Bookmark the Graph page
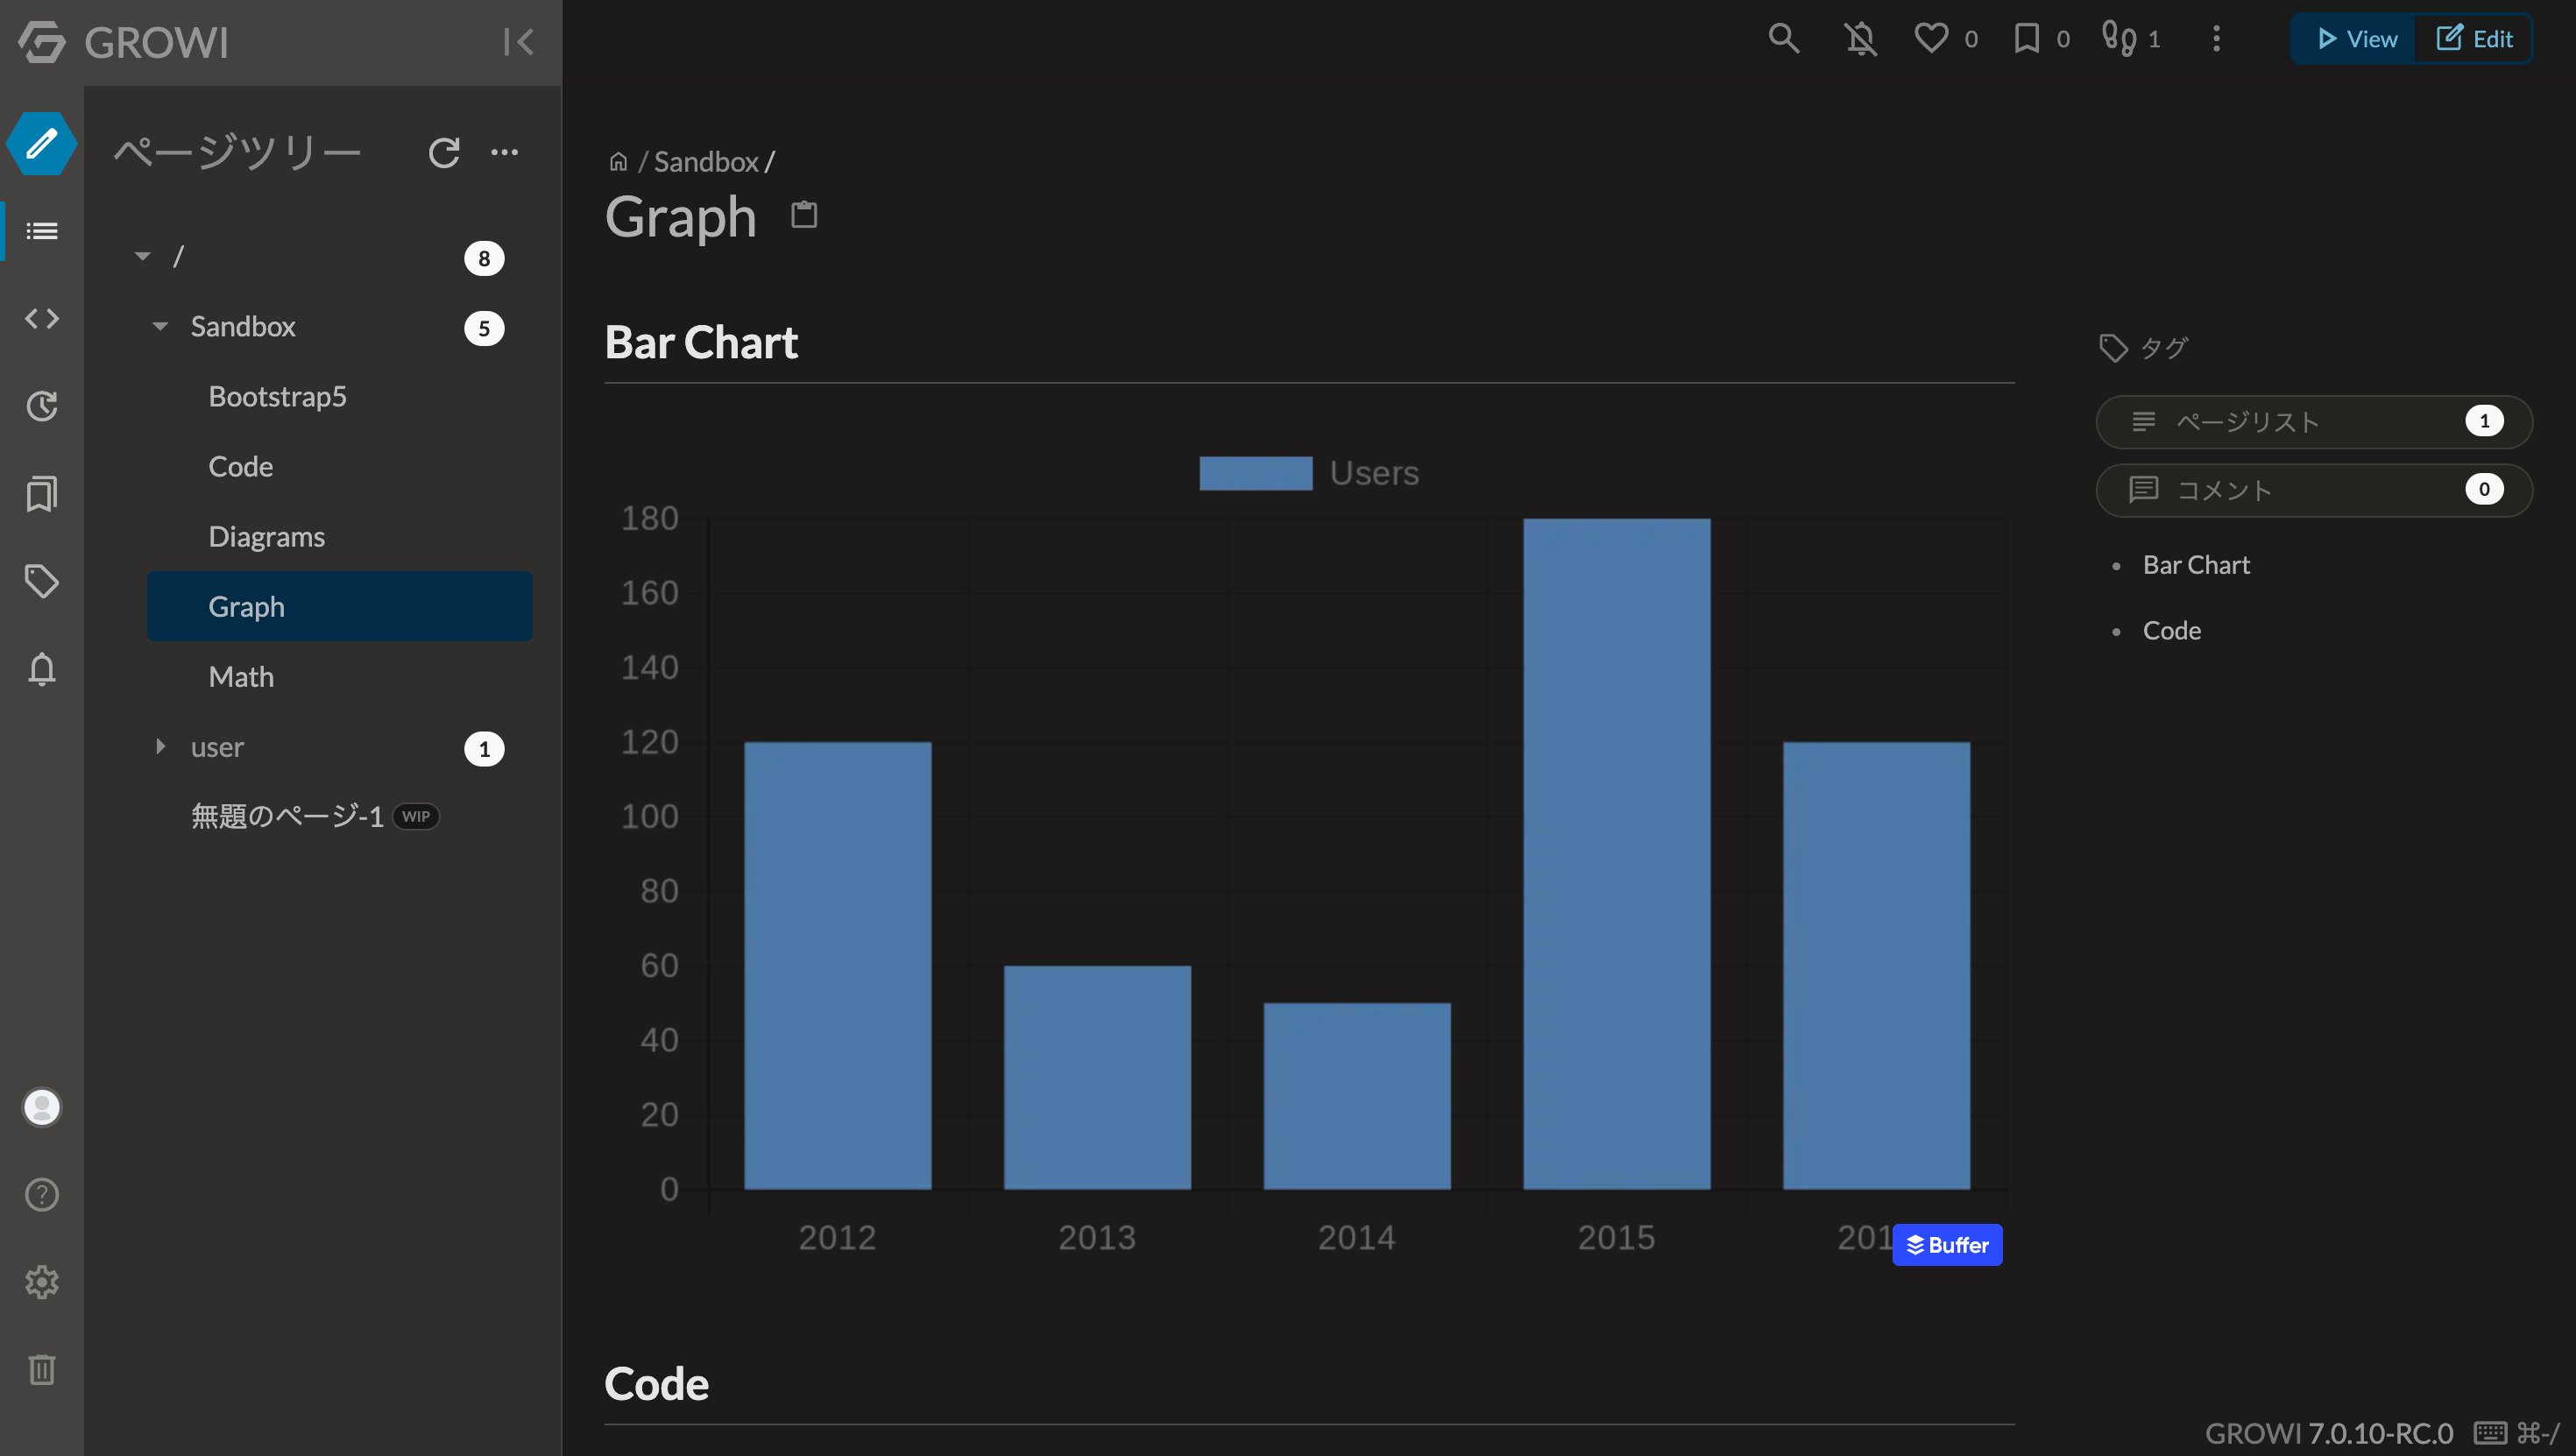 coord(2027,39)
